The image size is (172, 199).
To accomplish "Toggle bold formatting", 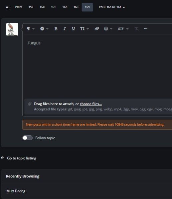I will coord(56,29).
